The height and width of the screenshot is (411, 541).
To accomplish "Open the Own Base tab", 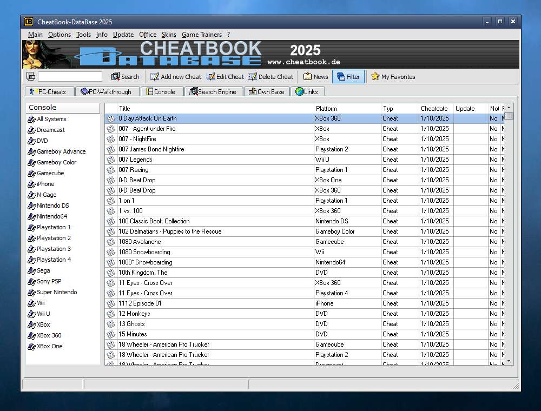I will pyautogui.click(x=266, y=92).
